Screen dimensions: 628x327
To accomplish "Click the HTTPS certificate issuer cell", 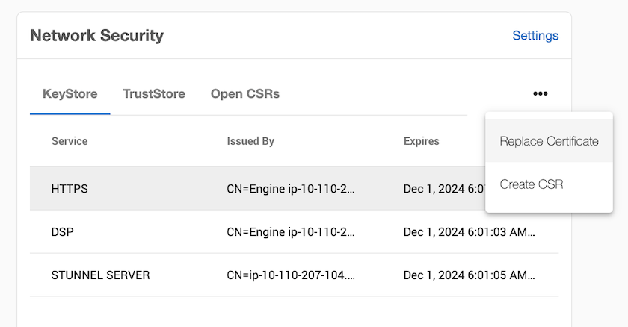I will pos(290,189).
